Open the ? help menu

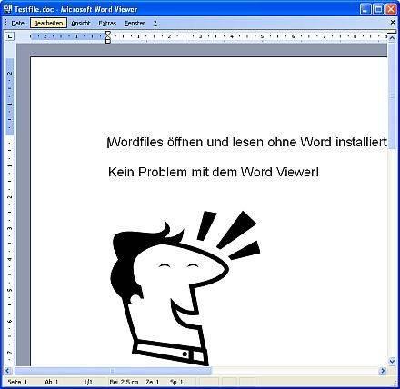155,23
